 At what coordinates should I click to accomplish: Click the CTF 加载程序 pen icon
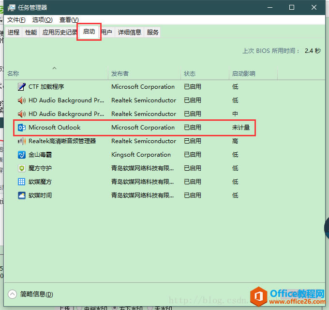pos(21,87)
